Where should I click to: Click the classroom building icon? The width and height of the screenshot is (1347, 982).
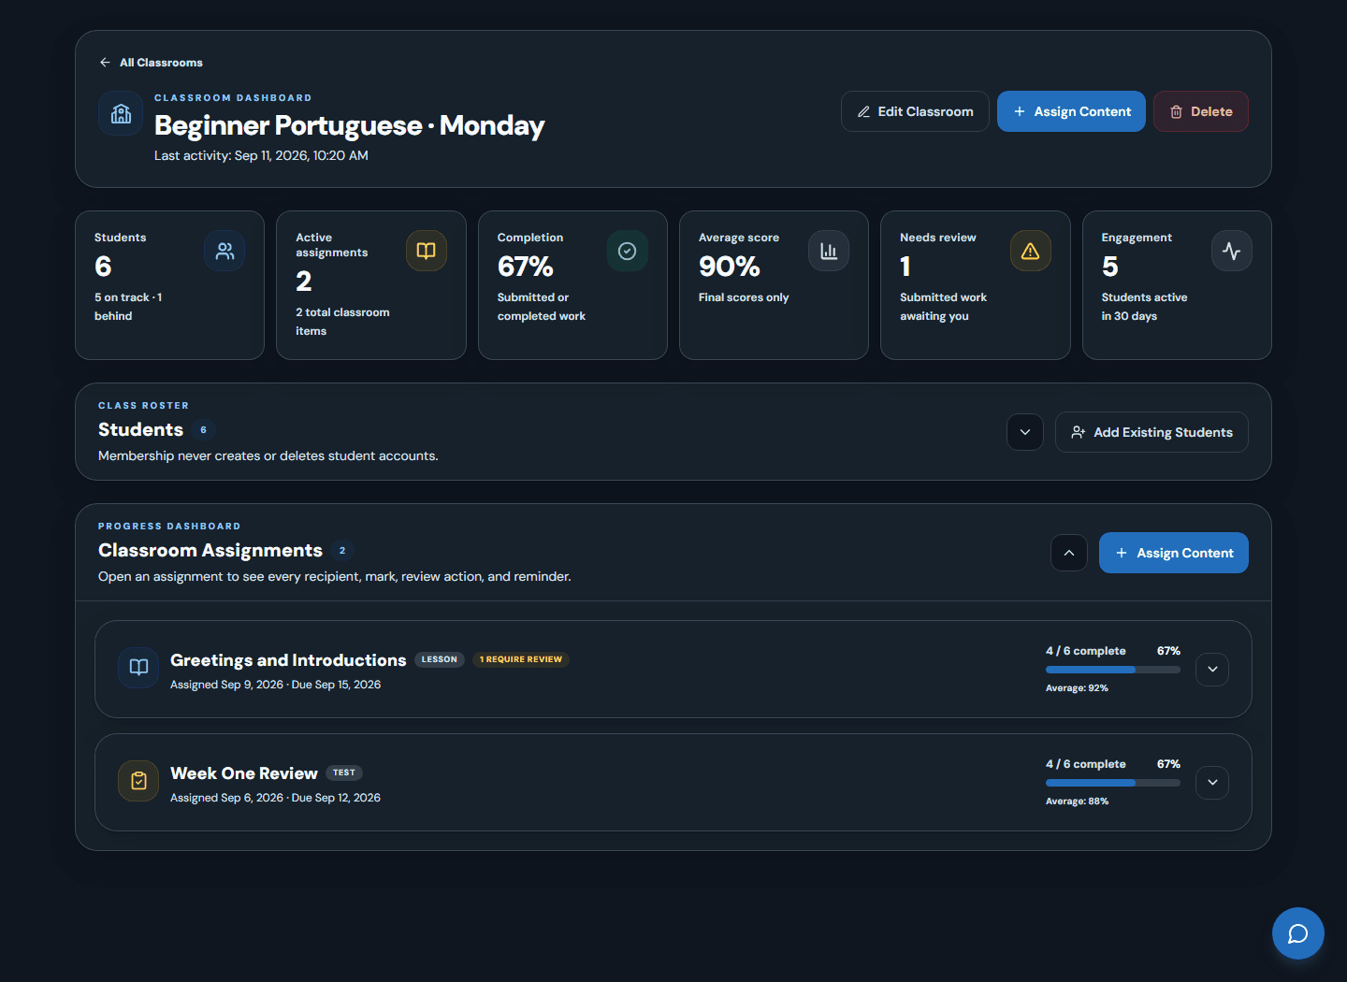point(121,114)
